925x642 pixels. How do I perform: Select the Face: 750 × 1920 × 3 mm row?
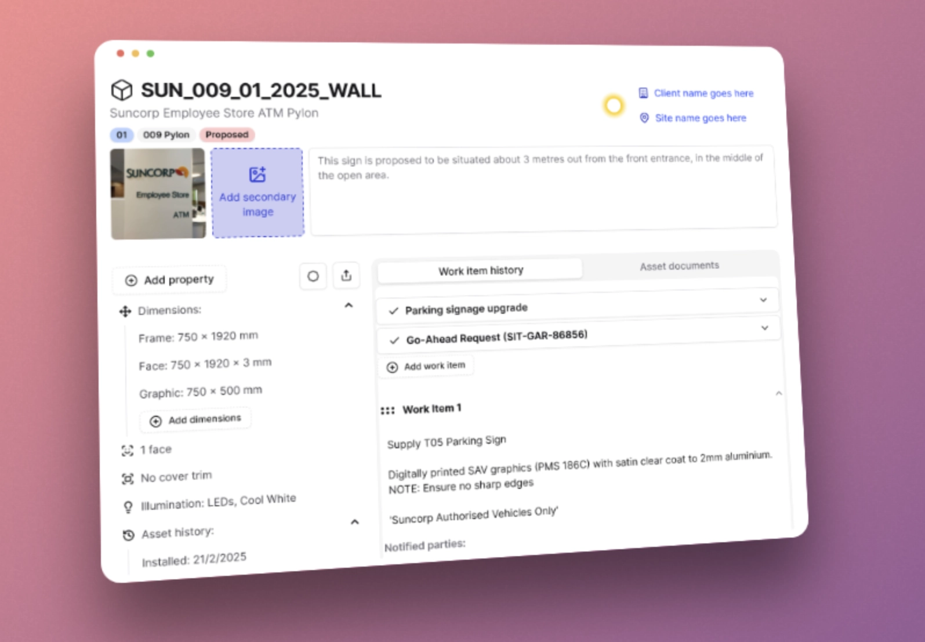pos(205,364)
